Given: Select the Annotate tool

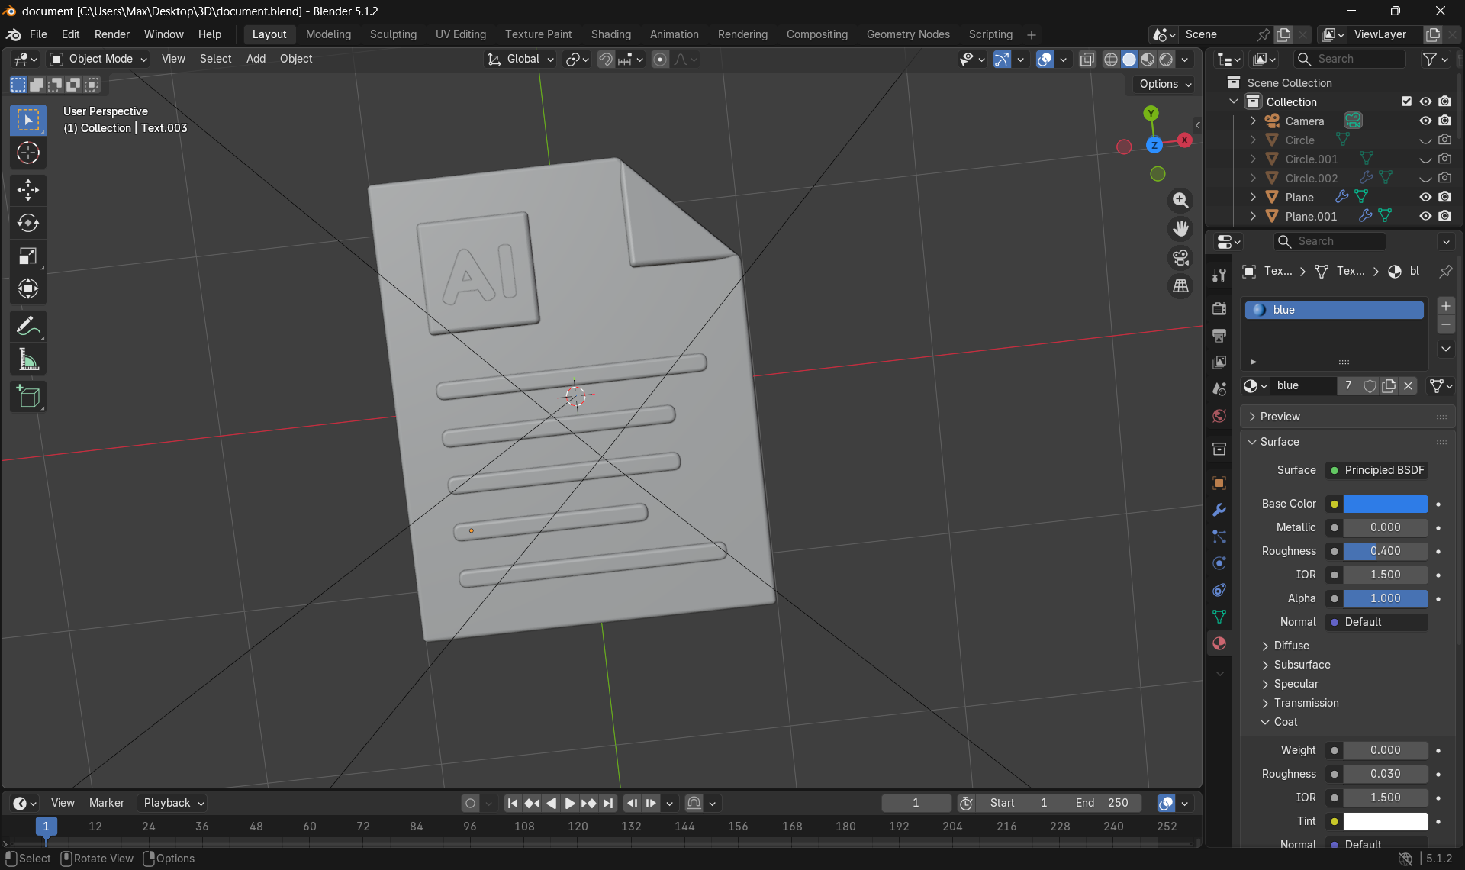Looking at the screenshot, I should coord(28,327).
